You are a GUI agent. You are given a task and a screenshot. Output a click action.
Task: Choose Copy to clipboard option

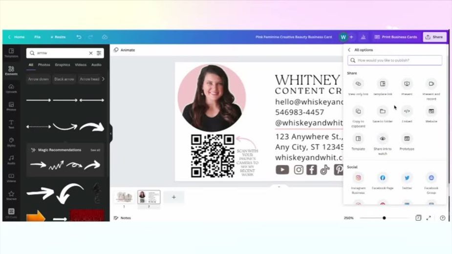pos(358,117)
